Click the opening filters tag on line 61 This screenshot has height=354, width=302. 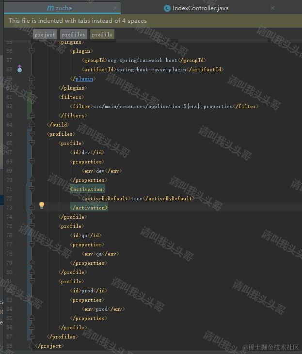pyautogui.click(x=71, y=97)
